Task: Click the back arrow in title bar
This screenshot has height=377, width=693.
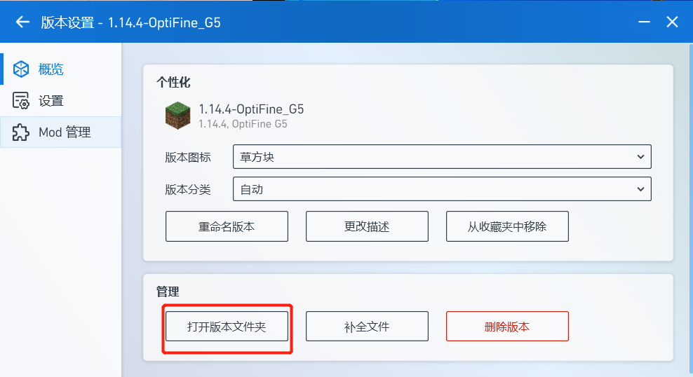Action: [x=22, y=22]
